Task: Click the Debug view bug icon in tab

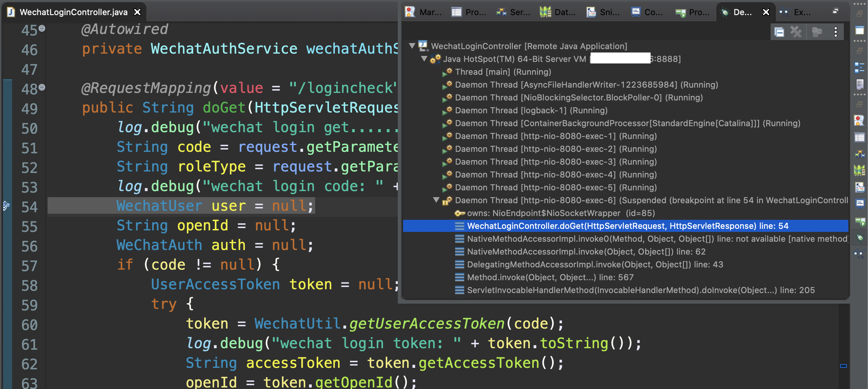Action: (x=725, y=12)
